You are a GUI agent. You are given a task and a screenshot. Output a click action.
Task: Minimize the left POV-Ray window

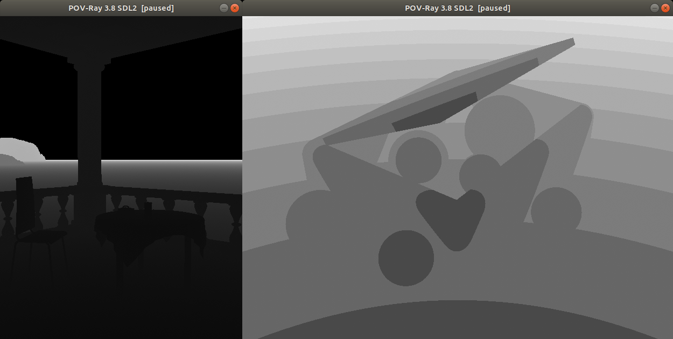coord(224,8)
